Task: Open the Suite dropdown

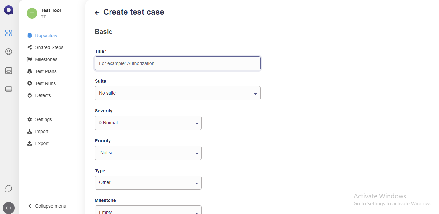Action: pos(177,93)
